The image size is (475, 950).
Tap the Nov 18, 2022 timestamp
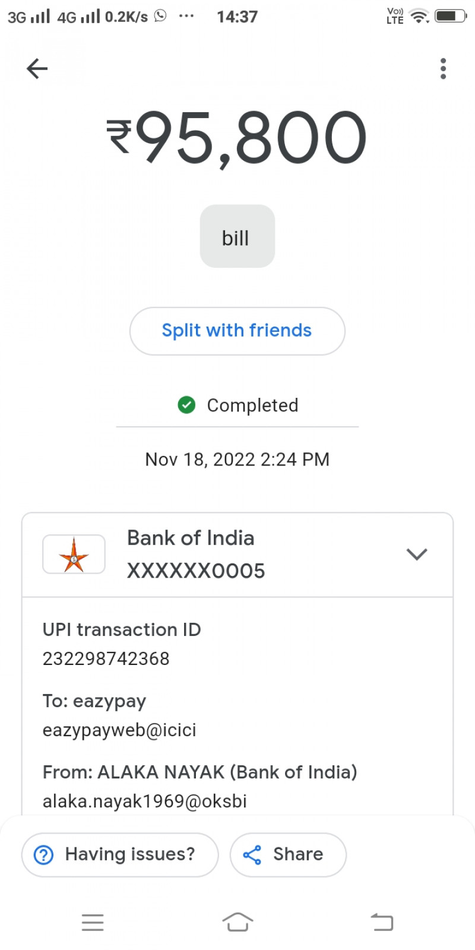coord(237,459)
